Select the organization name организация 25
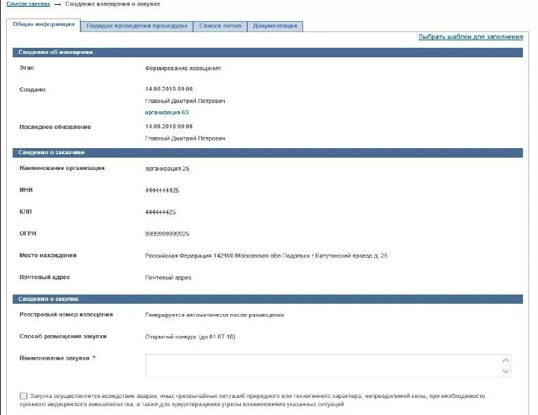Image resolution: width=538 pixels, height=415 pixels. coord(167,169)
